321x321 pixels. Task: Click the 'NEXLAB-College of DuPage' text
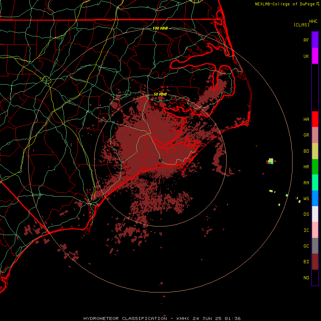285,4
